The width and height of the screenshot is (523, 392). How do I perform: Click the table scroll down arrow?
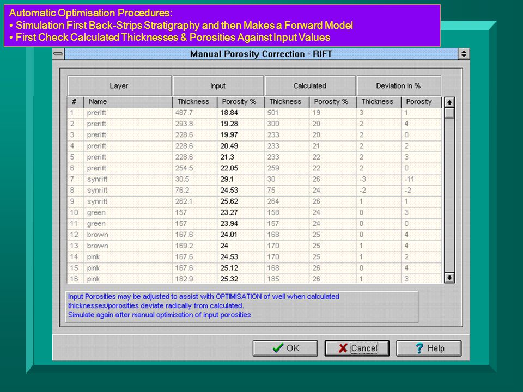[449, 278]
